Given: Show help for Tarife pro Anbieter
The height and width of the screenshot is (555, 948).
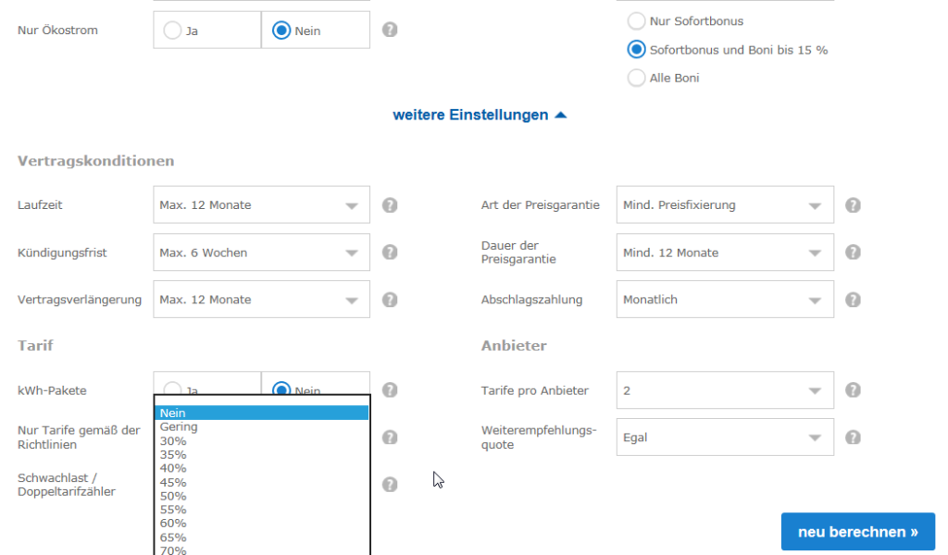Looking at the screenshot, I should click(853, 390).
